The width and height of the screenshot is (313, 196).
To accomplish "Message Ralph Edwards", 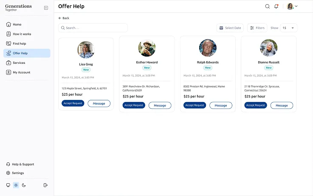I will pos(221,105).
